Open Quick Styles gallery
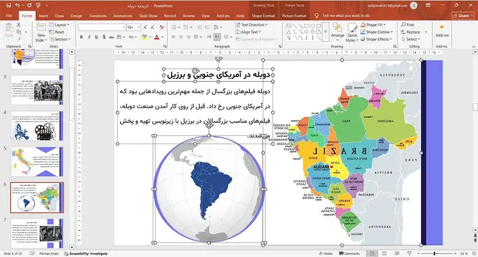 352,33
